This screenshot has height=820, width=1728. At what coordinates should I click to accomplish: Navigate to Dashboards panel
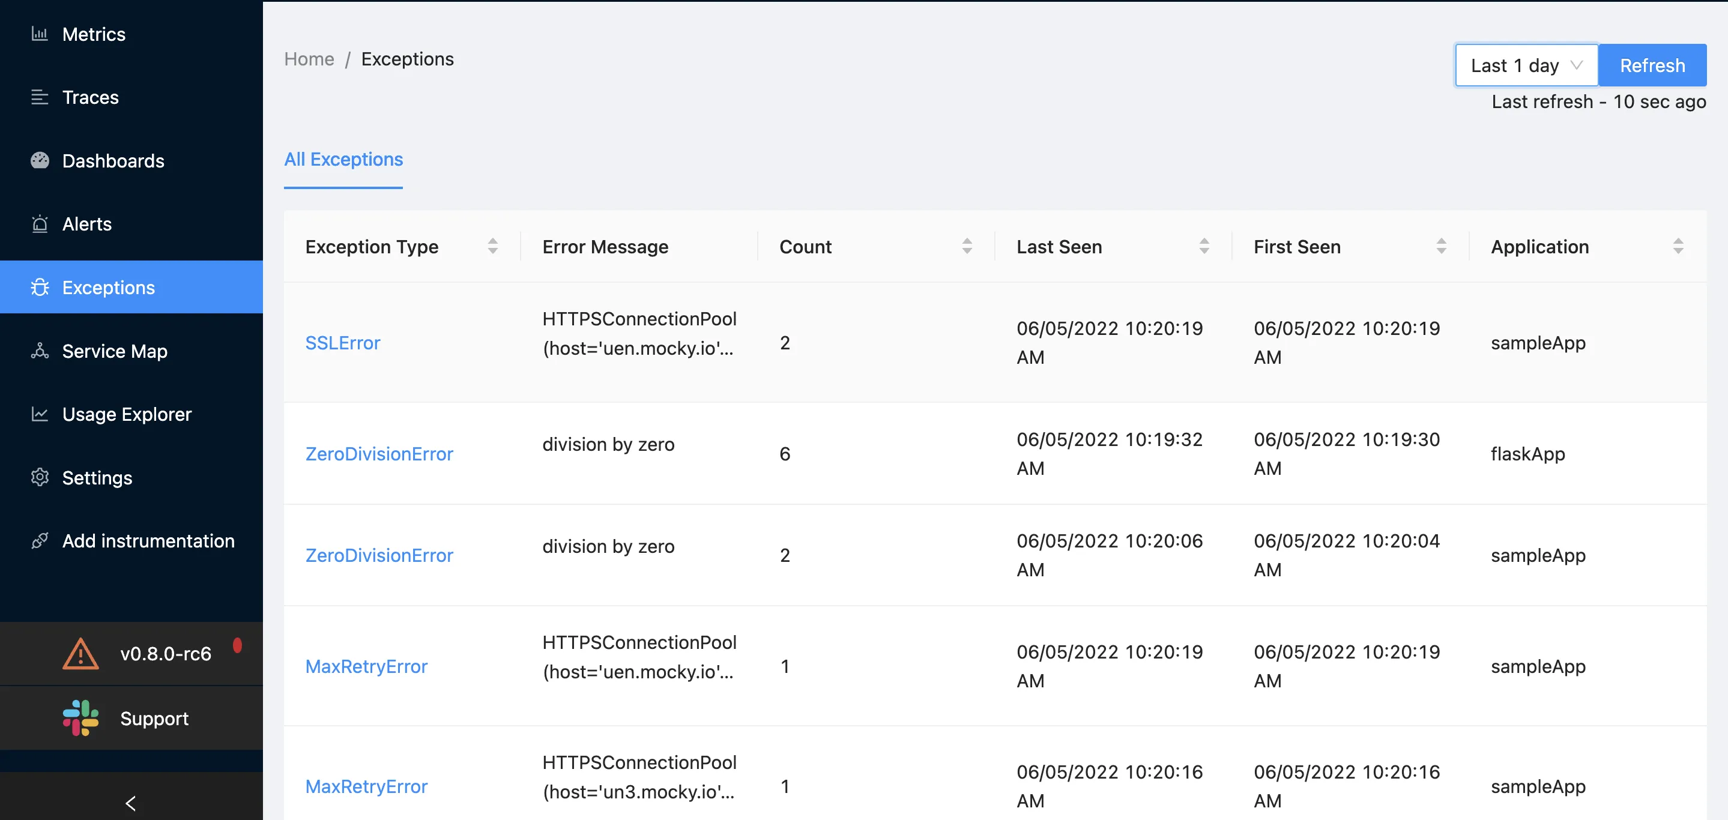pyautogui.click(x=113, y=160)
